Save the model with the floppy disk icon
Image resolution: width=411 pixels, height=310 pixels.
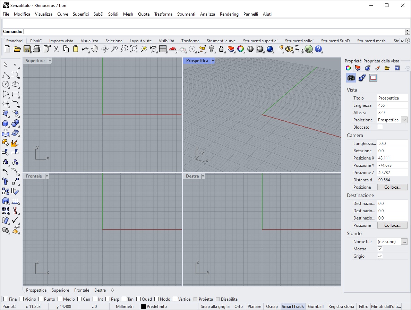coord(27,49)
